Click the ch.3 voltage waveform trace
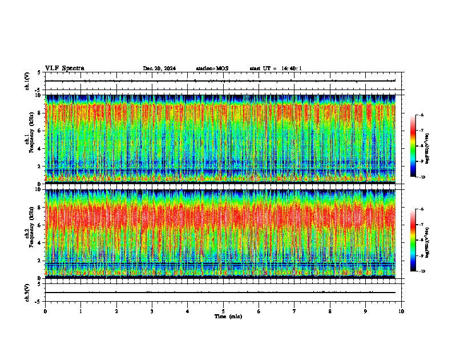The height and width of the screenshot is (349, 452). [x=220, y=293]
